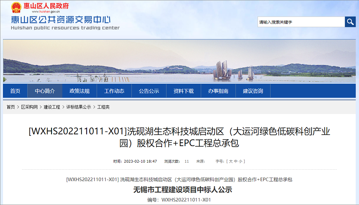Open the 公告公示 menu item

[149, 91]
